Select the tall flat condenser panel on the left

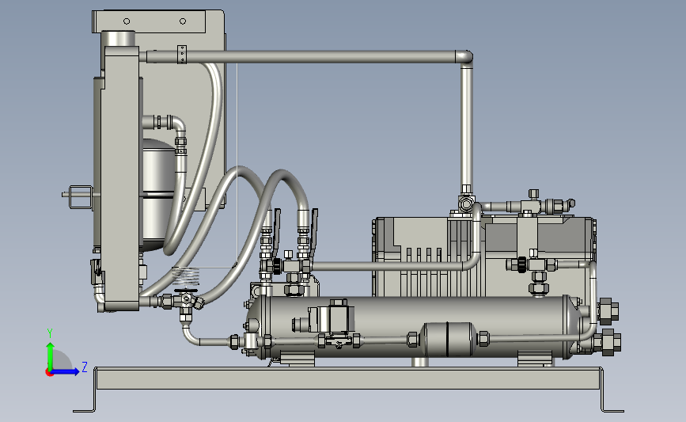tap(122, 177)
